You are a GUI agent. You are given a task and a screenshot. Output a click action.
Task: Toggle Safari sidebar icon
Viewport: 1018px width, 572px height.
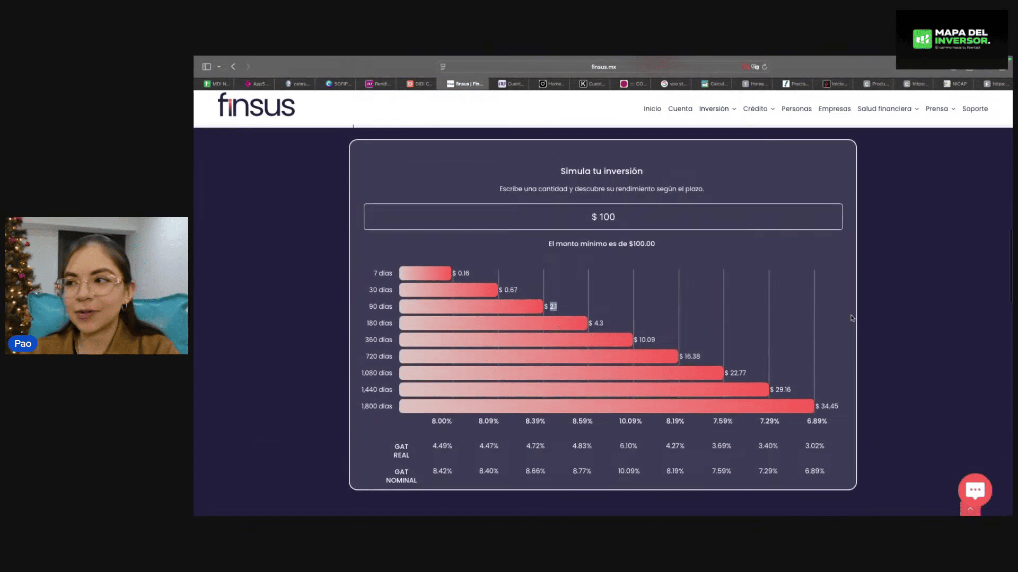coord(206,67)
